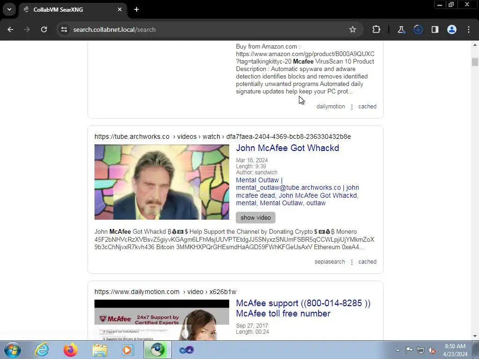
Task: Click the scrollbar up arrow
Action: pyautogui.click(x=475, y=44)
